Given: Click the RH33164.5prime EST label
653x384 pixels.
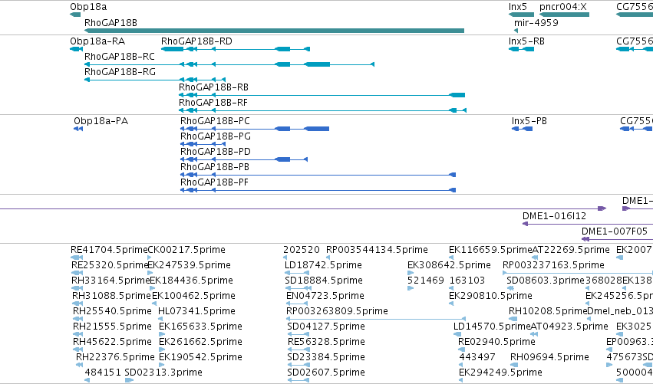Looking at the screenshot, I should pos(110,281).
